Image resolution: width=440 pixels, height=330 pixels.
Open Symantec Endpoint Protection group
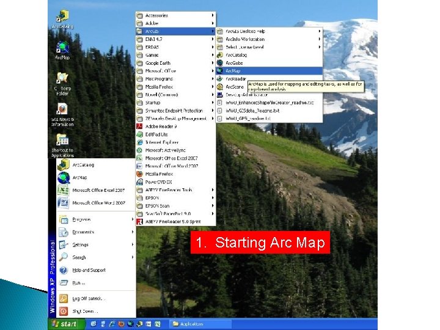175,111
